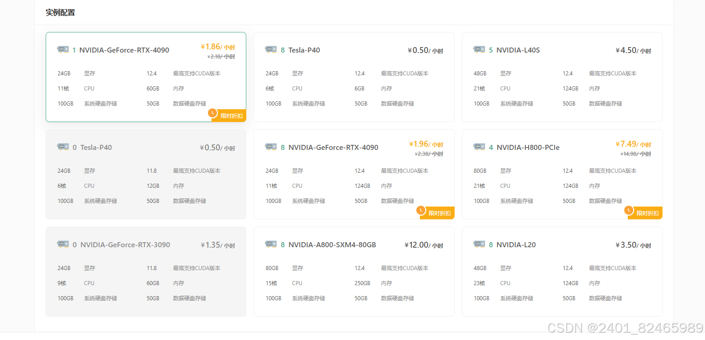Choose the 4 NVIDIA-H800-PCIe instance title
This screenshot has height=340, width=705.
click(524, 148)
